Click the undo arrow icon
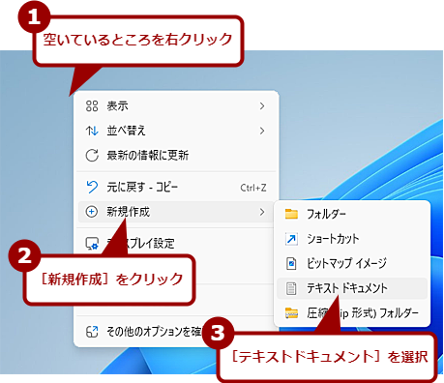The image size is (444, 383). click(92, 187)
